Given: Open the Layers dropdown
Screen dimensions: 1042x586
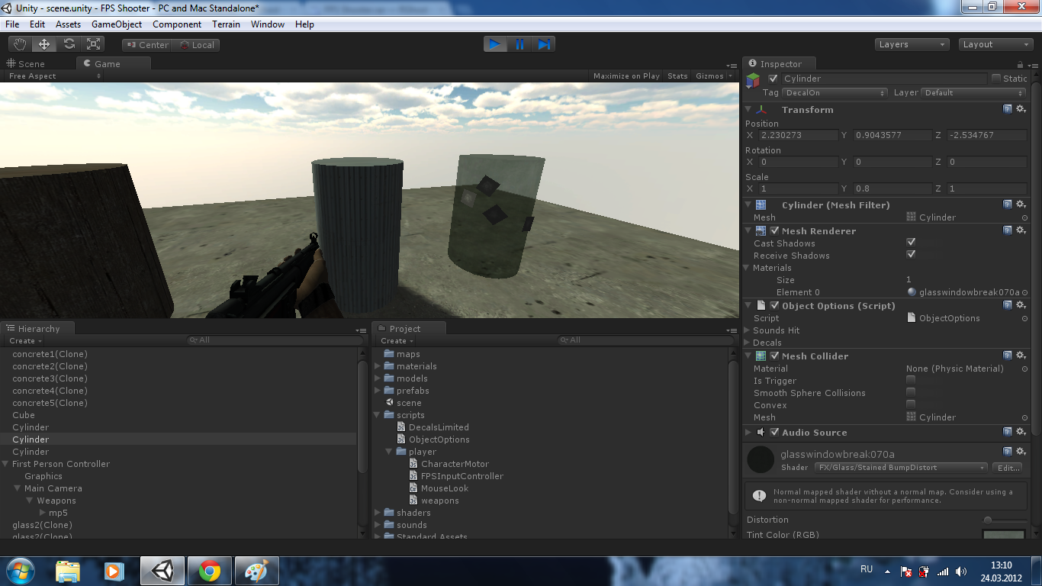Looking at the screenshot, I should [x=911, y=44].
